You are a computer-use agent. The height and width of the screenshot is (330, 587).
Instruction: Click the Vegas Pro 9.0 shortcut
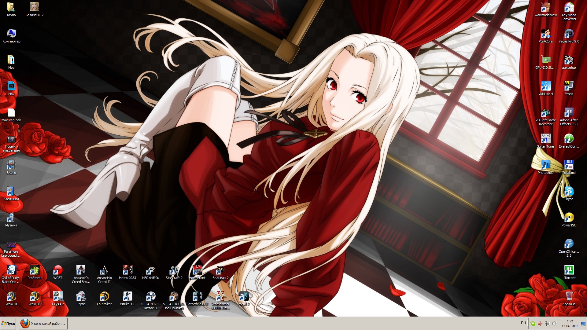[569, 34]
